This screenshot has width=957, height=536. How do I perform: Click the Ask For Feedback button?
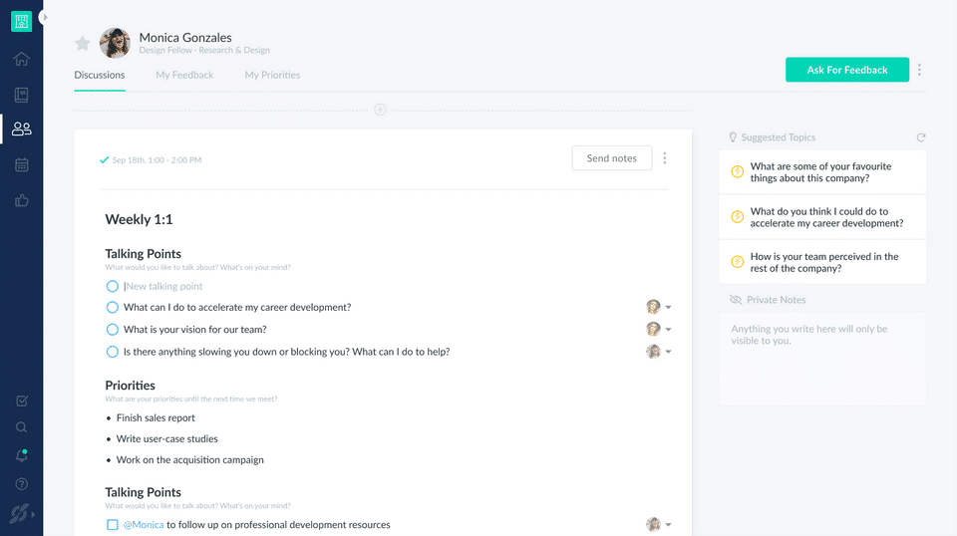click(x=846, y=70)
